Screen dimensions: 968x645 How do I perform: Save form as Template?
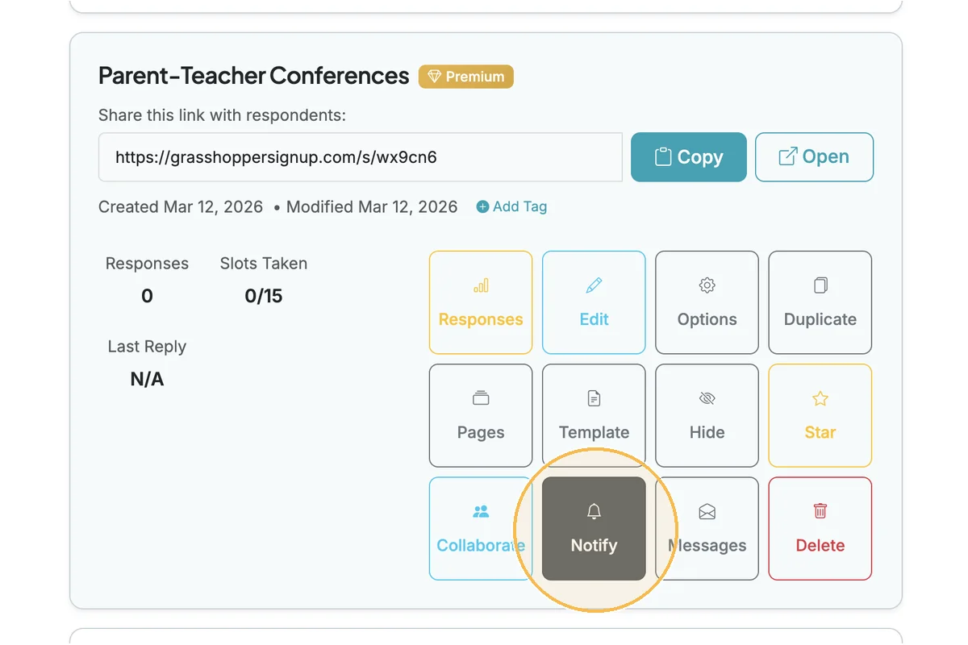pos(594,415)
